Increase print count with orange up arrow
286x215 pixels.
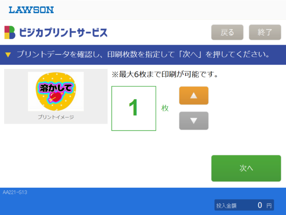point(193,95)
